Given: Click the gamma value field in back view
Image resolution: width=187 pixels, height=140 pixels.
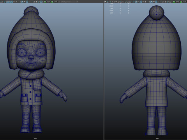Looking at the screenshot, I should tap(185, 2).
